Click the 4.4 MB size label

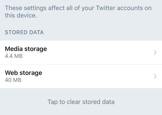click(14, 56)
